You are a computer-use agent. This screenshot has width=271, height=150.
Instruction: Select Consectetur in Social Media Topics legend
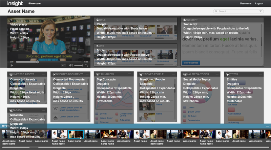coord(194,120)
